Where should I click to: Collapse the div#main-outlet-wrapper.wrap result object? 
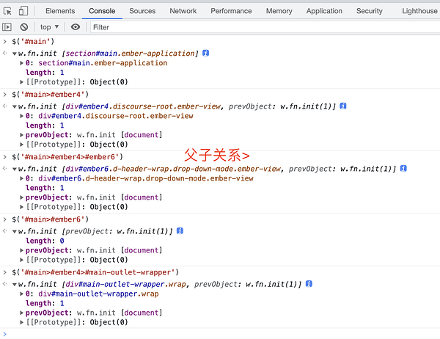tap(14, 285)
